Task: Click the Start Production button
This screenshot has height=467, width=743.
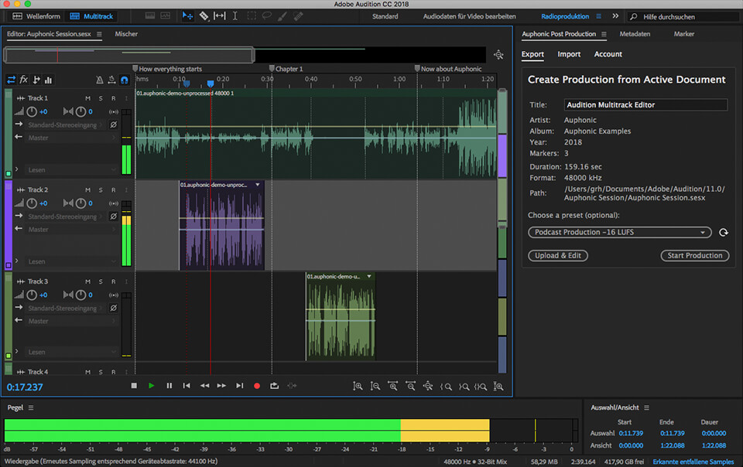Action: pos(694,255)
